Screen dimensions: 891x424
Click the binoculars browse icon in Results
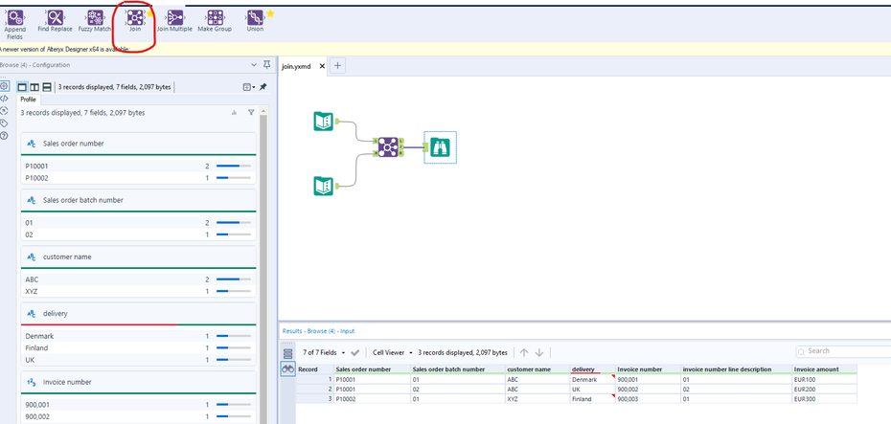[288, 368]
